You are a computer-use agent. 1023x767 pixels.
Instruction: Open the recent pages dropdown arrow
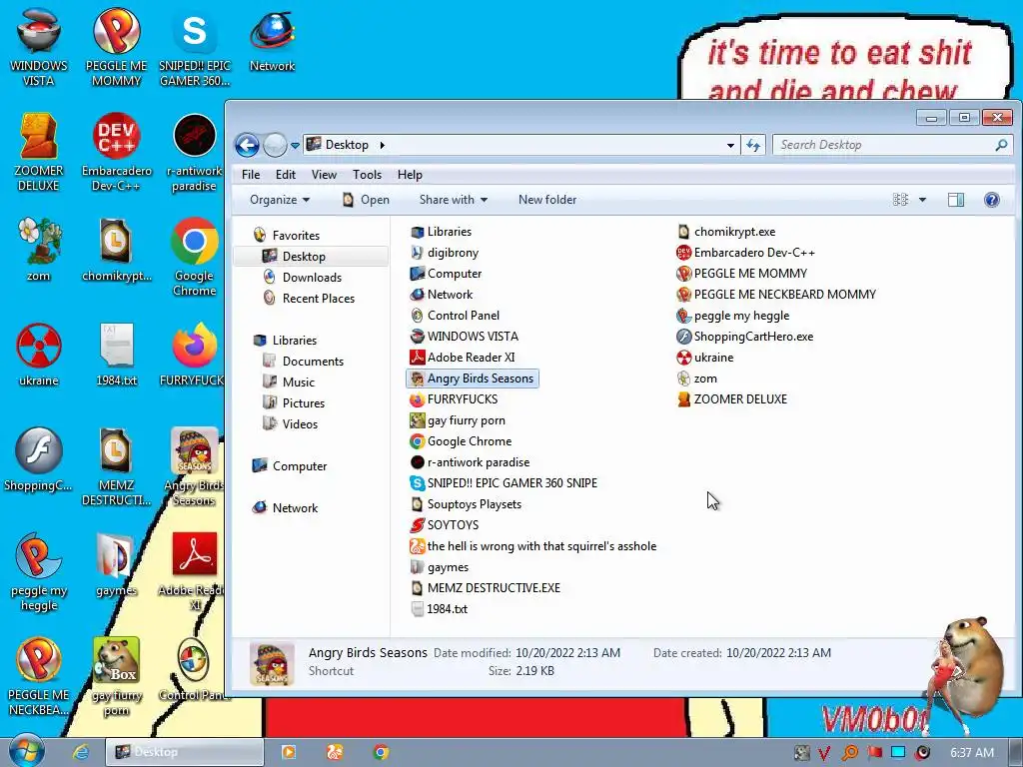[x=295, y=145]
